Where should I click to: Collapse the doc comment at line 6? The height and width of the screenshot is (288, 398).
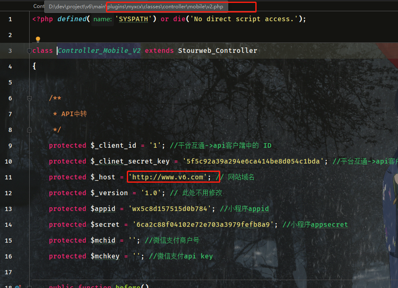point(29,98)
